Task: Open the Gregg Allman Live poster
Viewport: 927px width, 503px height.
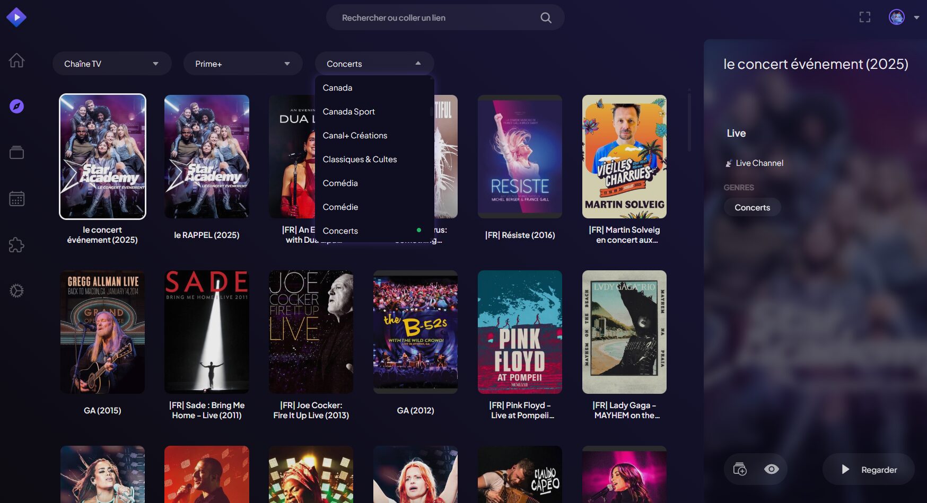Action: (x=102, y=332)
